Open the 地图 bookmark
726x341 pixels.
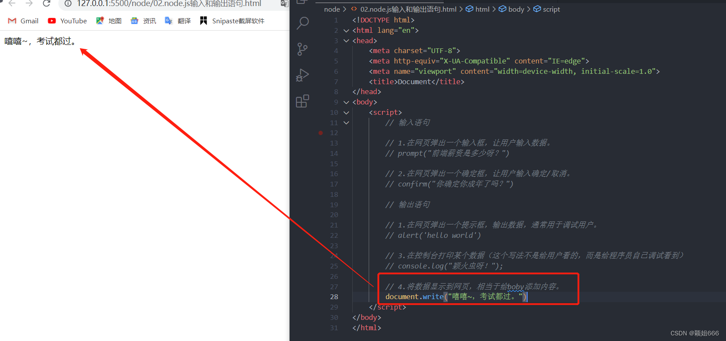[109, 21]
